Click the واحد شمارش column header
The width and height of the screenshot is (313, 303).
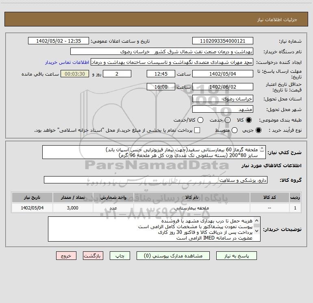[113, 198]
